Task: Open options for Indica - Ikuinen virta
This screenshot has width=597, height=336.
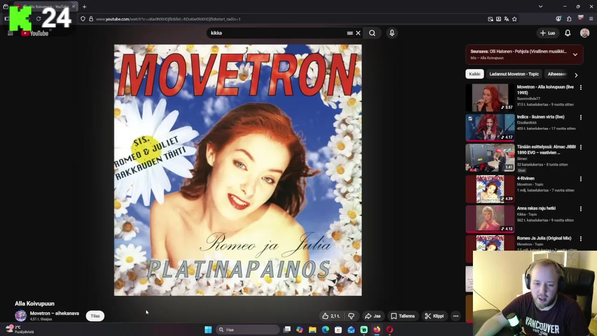Action: click(581, 117)
